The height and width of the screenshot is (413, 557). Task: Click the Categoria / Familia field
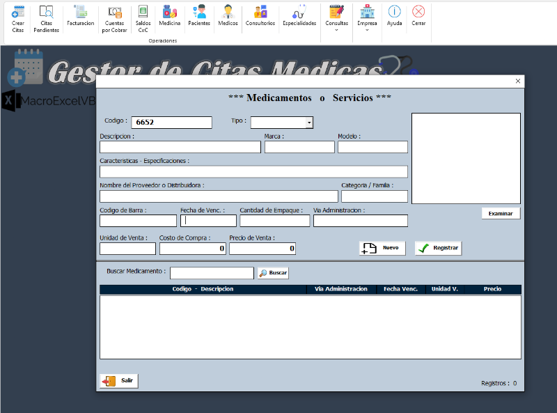click(x=375, y=196)
